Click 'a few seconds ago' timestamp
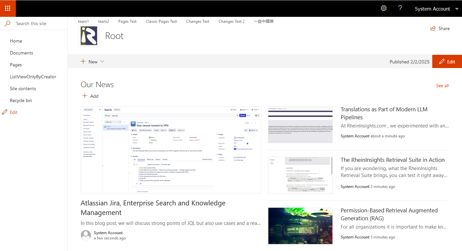The image size is (462, 251). (110, 238)
